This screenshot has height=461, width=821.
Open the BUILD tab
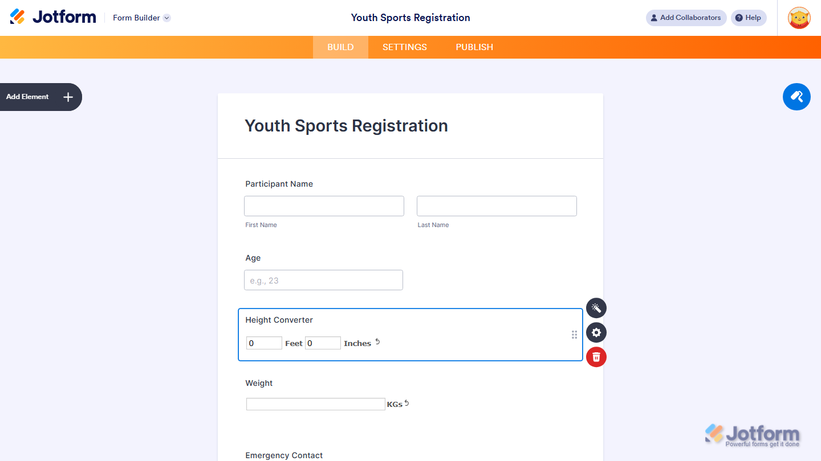click(x=340, y=47)
